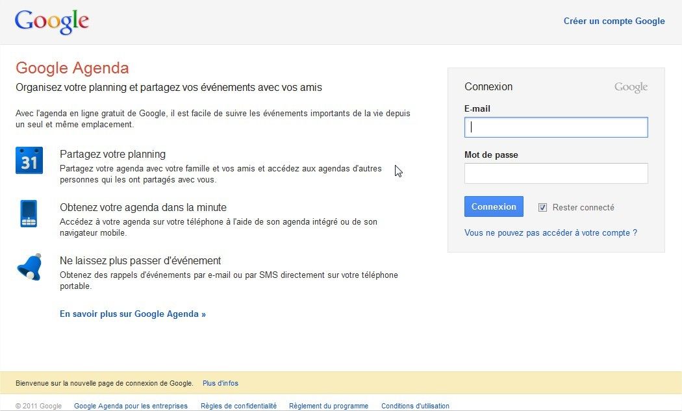Uncheck the Rester connecté checkbox
Viewport: 682px width, 411px height.
coord(542,208)
